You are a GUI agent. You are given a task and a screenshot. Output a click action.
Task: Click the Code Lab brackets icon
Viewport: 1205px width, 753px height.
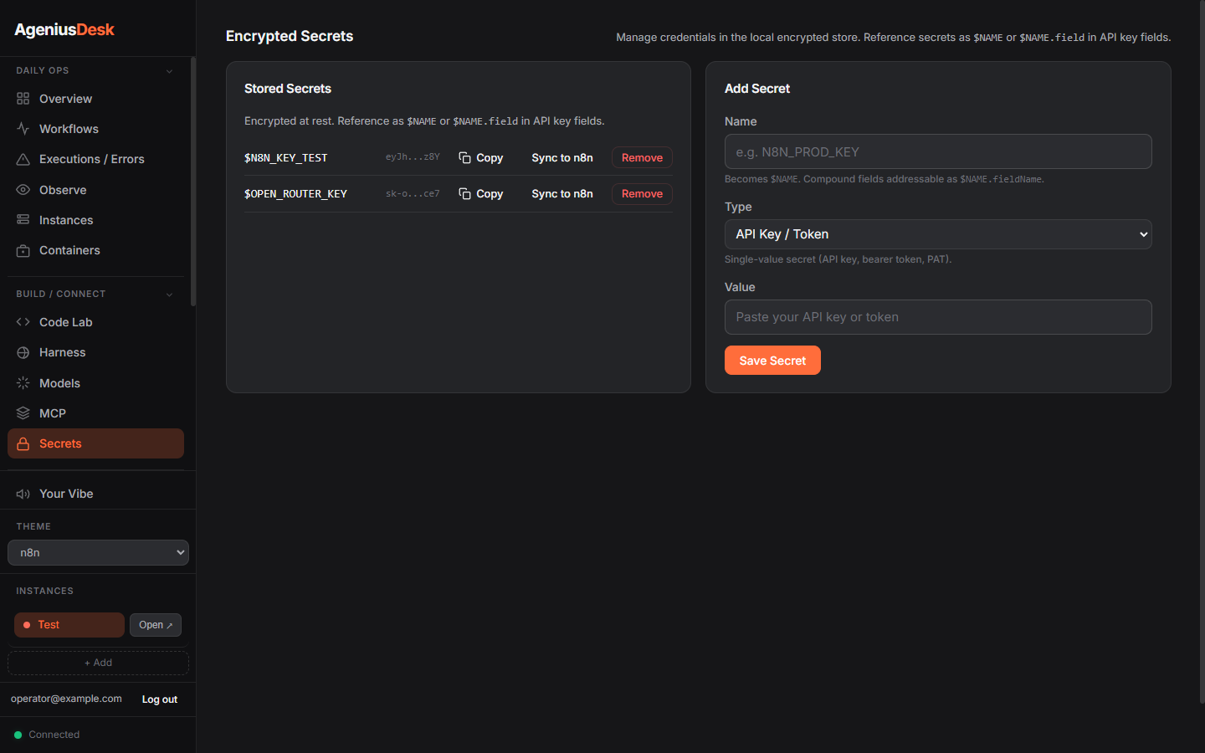(x=23, y=322)
